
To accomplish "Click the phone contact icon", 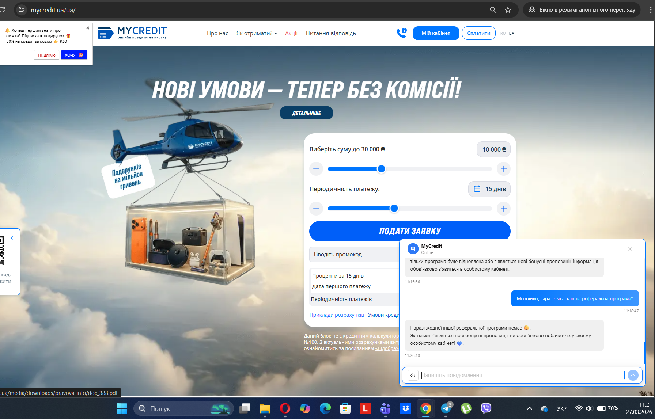I will [x=402, y=33].
